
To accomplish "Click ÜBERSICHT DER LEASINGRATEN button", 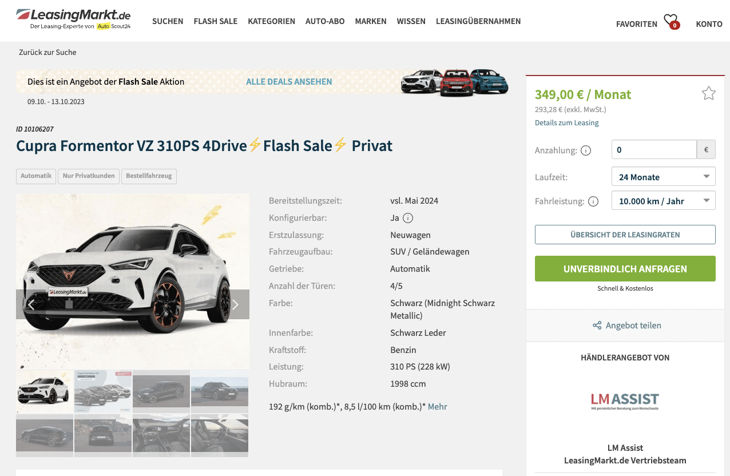I will point(625,235).
